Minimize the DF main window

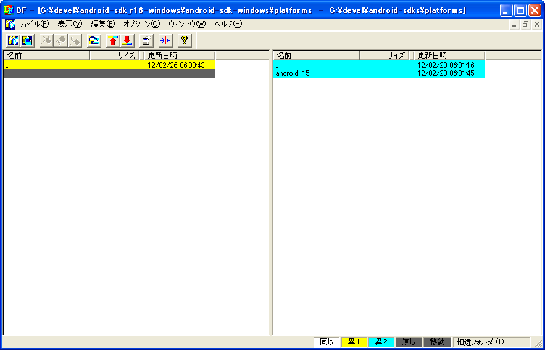(506, 10)
